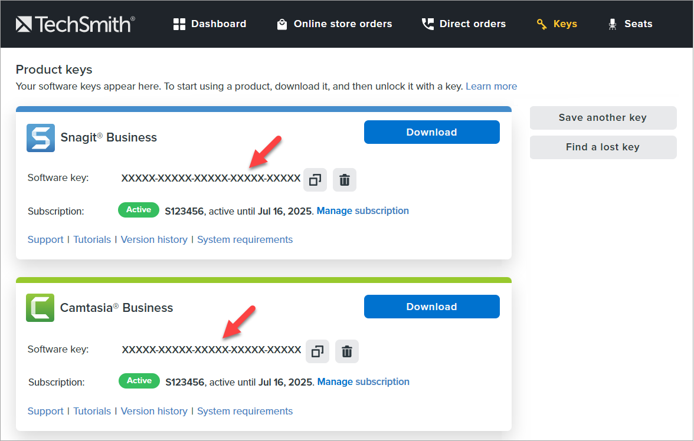694x441 pixels.
Task: View Snagit System requirements
Action: (245, 239)
